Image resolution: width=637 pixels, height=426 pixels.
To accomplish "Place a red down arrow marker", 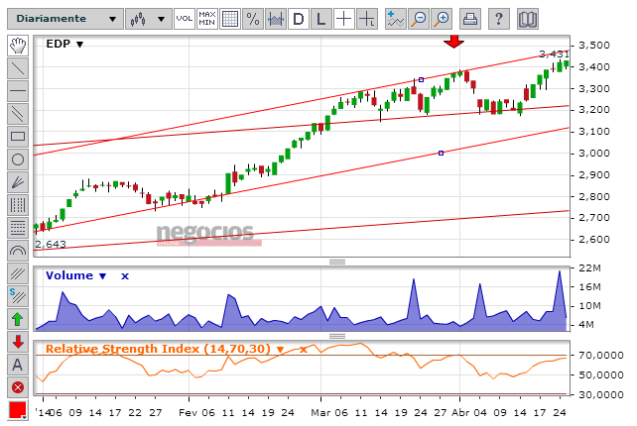I will pyautogui.click(x=18, y=342).
